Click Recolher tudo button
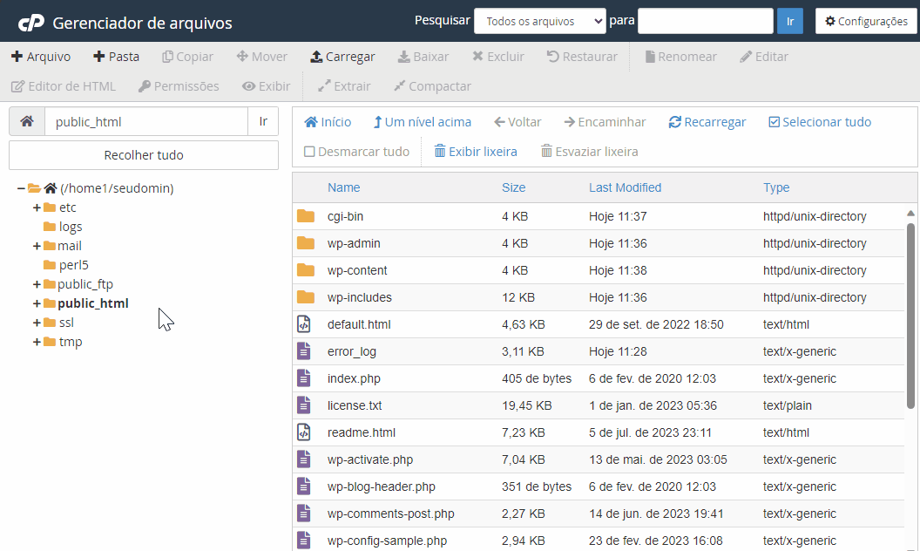The height and width of the screenshot is (551, 920). point(144,155)
